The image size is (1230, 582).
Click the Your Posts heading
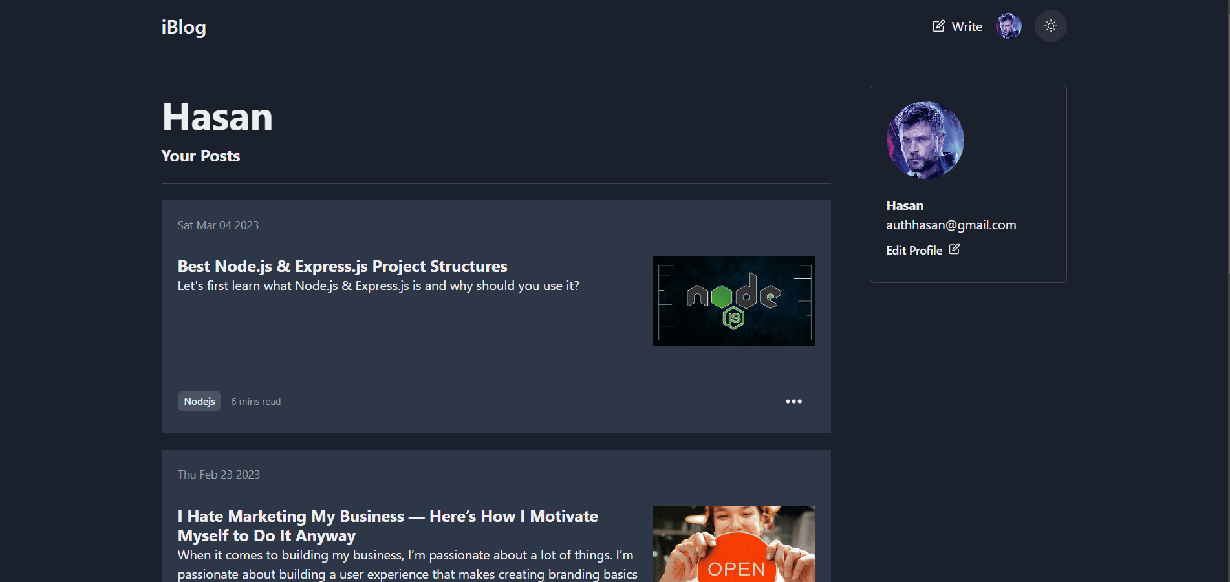[200, 156]
